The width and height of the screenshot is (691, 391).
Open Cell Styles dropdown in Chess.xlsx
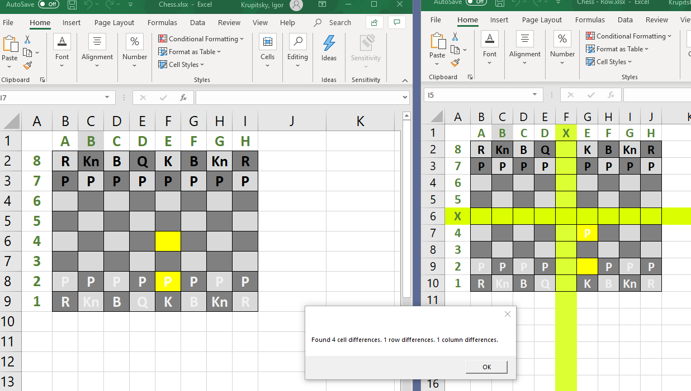(182, 65)
